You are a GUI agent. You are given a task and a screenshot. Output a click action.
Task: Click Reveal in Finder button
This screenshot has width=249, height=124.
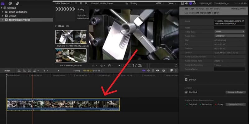pyautogui.click(x=236, y=92)
